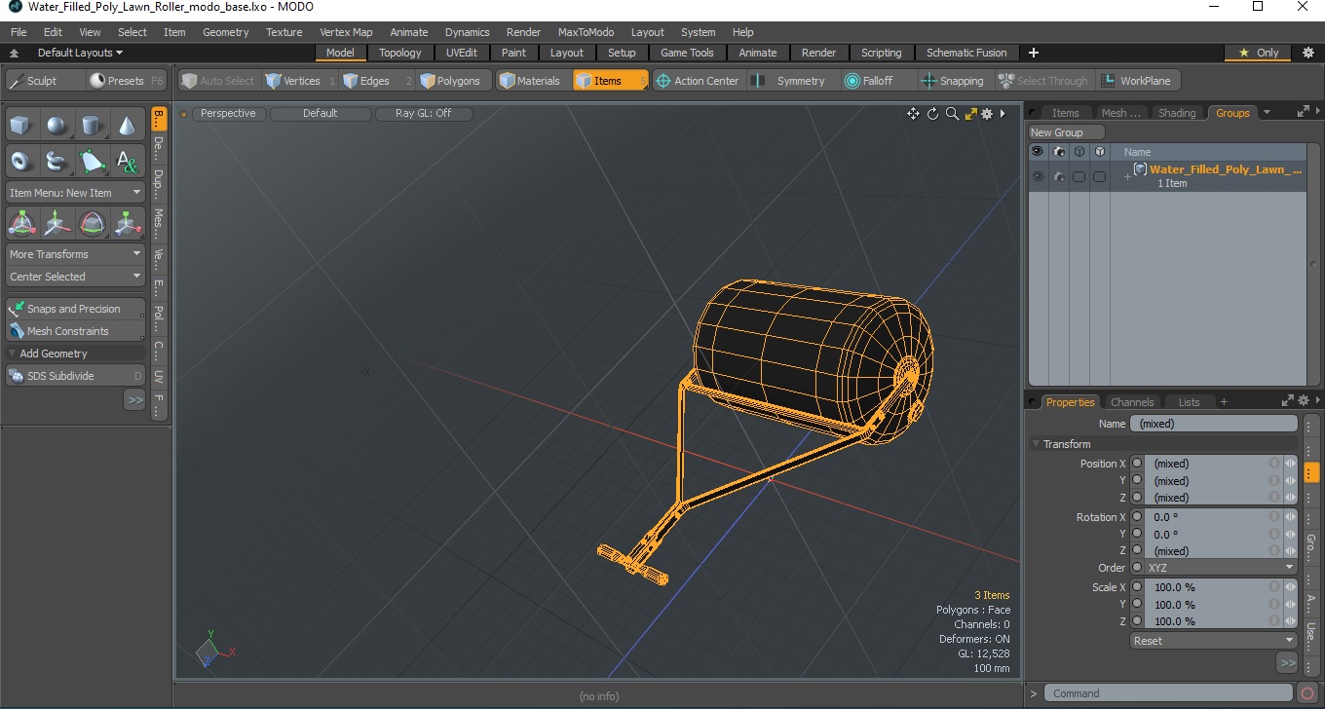Select the Text tool icon
Screen dimensions: 1325x709
pos(128,161)
